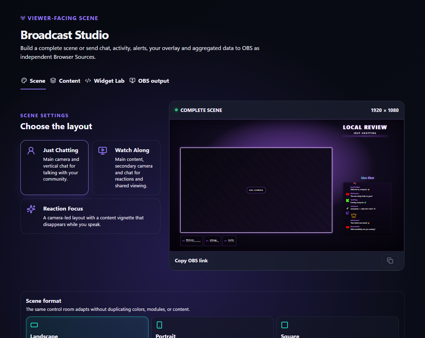425x338 pixels.
Task: Select the Just Chatting layout card
Action: pyautogui.click(x=54, y=168)
